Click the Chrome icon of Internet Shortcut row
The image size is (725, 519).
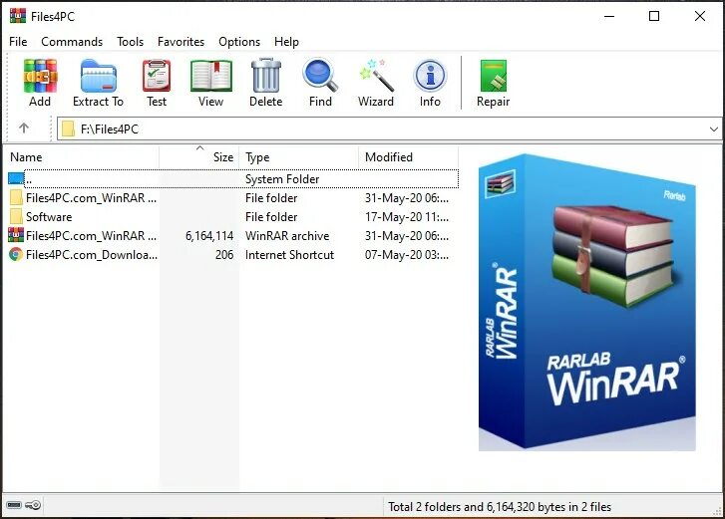pos(16,254)
